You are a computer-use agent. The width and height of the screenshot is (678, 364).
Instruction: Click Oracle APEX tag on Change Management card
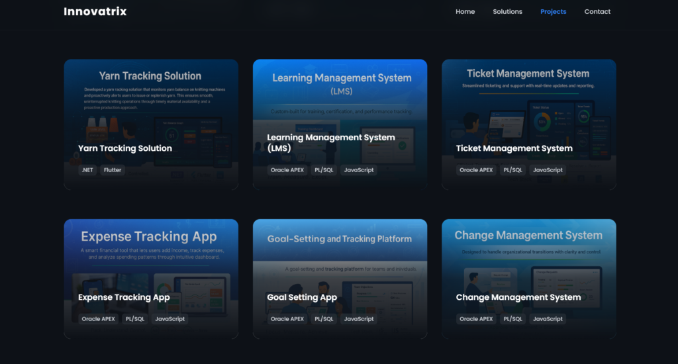[x=476, y=318]
